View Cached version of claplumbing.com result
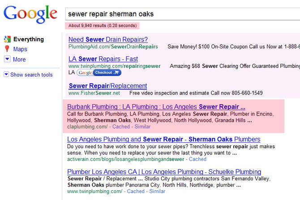 [121, 127]
